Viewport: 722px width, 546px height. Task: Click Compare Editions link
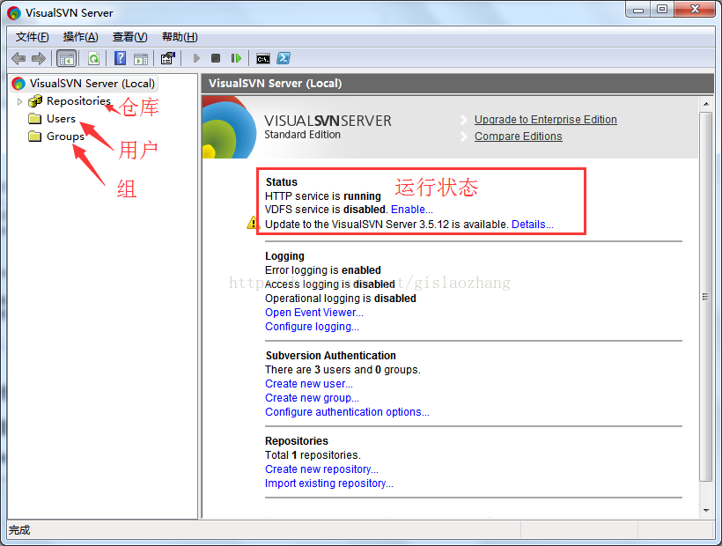click(x=518, y=136)
